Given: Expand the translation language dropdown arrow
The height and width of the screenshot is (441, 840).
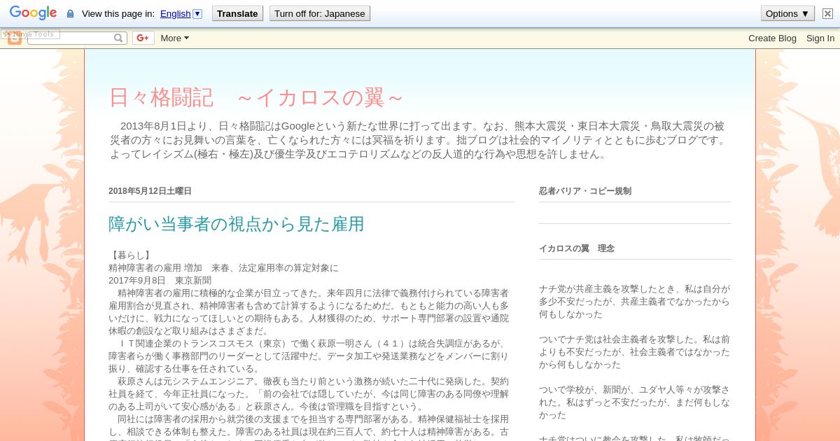Looking at the screenshot, I should click(x=197, y=13).
